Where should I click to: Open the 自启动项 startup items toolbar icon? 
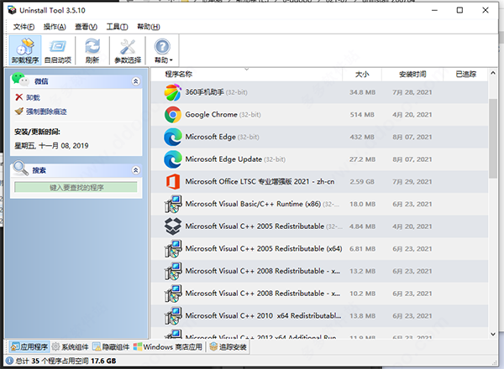[58, 50]
